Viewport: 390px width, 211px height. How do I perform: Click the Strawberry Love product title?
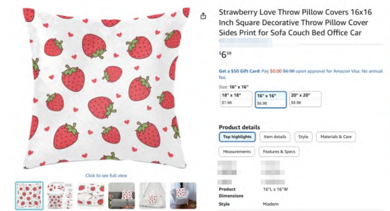tap(294, 22)
